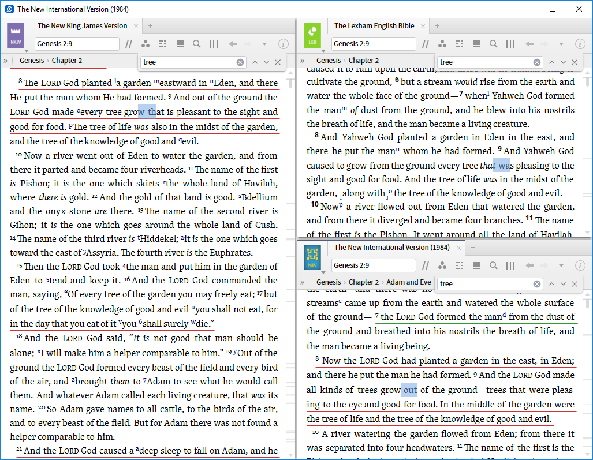Close The Lexham English Bible tab

point(423,26)
